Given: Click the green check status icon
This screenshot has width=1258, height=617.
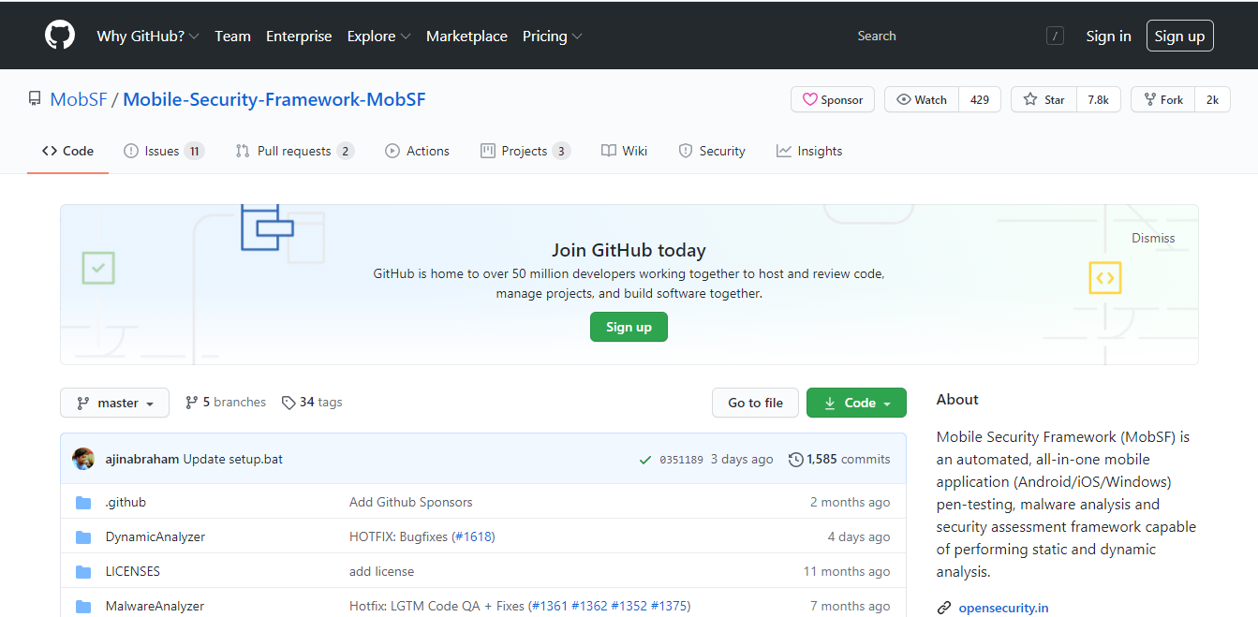Looking at the screenshot, I should [x=644, y=460].
